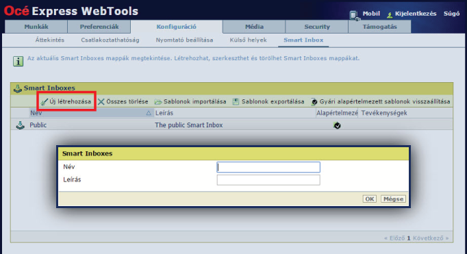Open the Súgó help link
Viewport: 467px width, 254px height.
(x=451, y=14)
